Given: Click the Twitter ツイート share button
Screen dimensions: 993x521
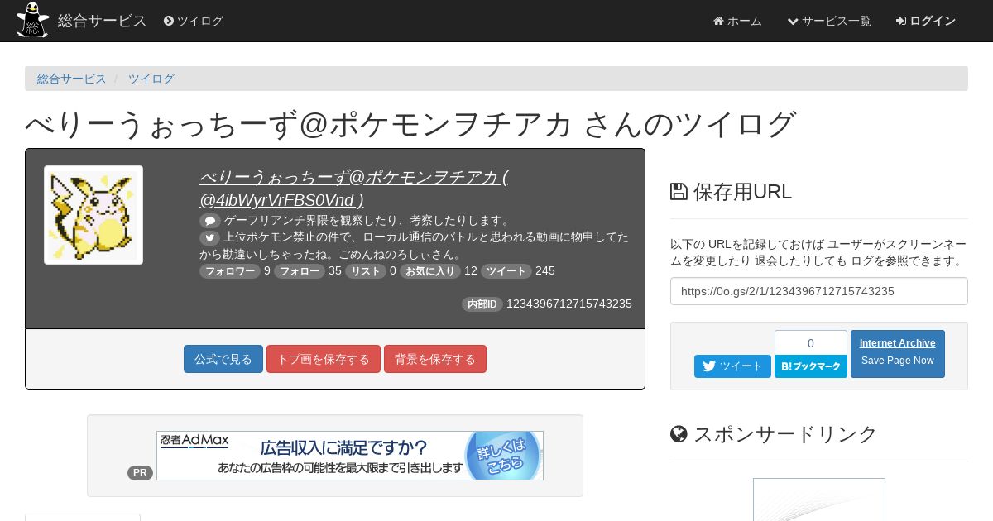Looking at the screenshot, I should (732, 366).
